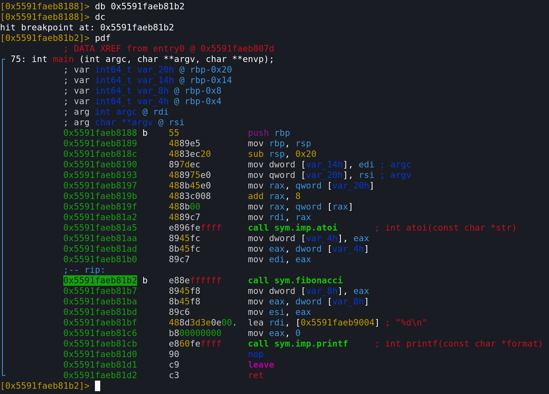Image resolution: width=549 pixels, height=394 pixels.
Task: Click the ;-- rip: label
Action: (84, 270)
